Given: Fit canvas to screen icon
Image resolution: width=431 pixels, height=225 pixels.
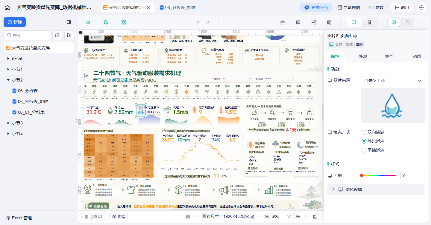Looking at the screenshot, I should pyautogui.click(x=315, y=217).
